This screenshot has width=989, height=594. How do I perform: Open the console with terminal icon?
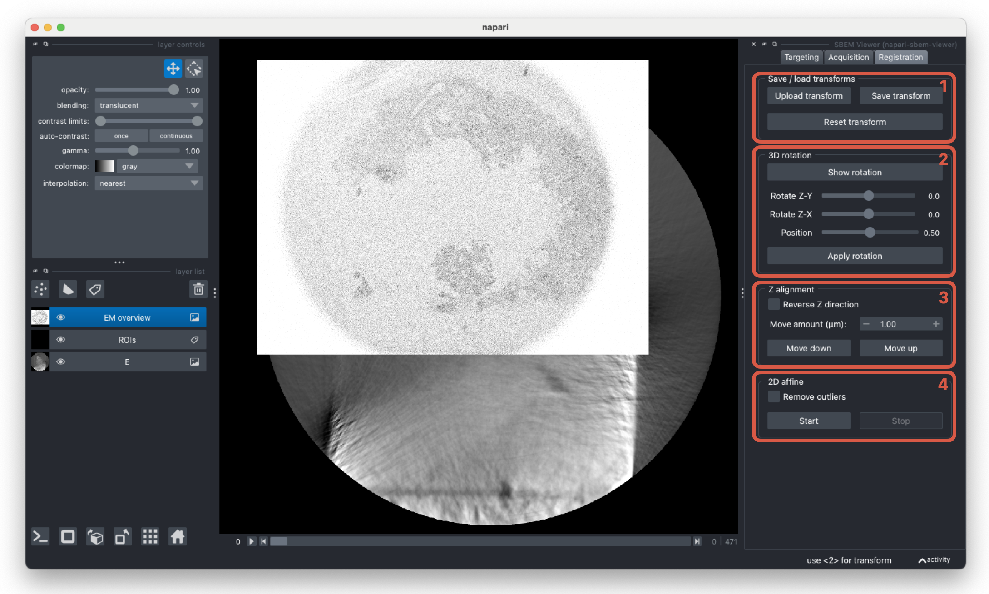pyautogui.click(x=40, y=537)
